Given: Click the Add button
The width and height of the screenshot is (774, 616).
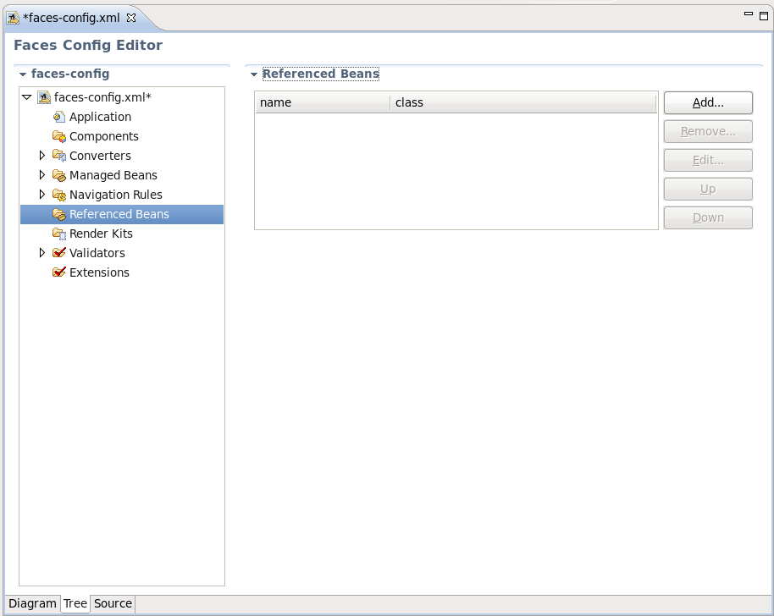Looking at the screenshot, I should [708, 102].
